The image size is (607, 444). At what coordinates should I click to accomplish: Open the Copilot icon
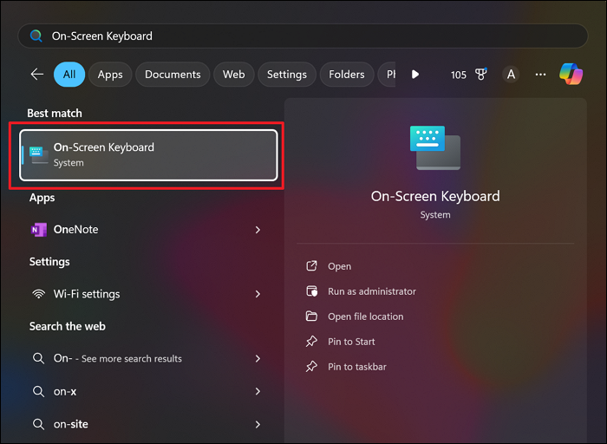(571, 75)
